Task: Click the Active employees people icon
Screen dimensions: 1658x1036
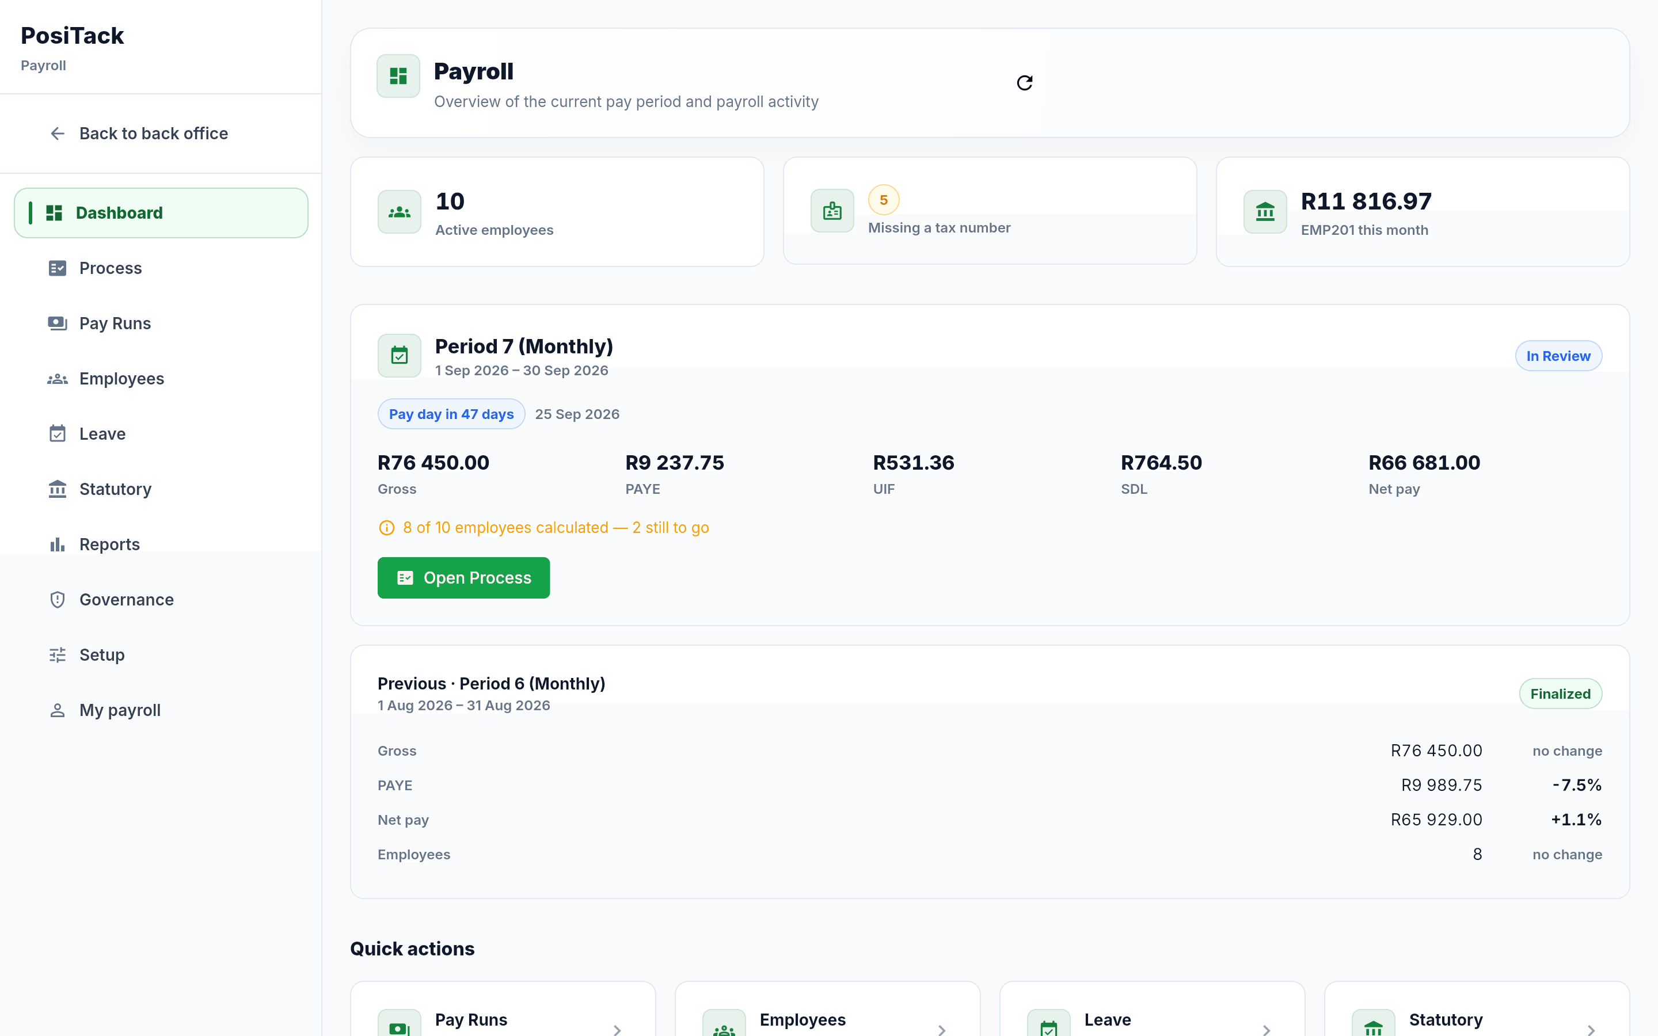Action: tap(400, 212)
